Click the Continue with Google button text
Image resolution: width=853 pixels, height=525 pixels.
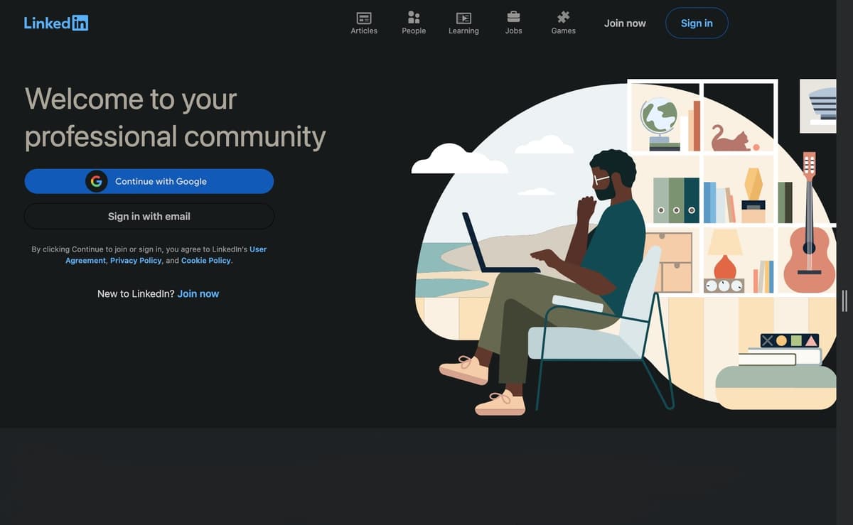click(161, 181)
